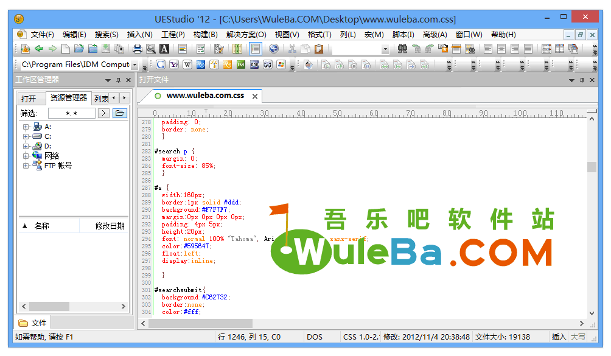
Task: Expand the D: drive node
Action: click(26, 147)
